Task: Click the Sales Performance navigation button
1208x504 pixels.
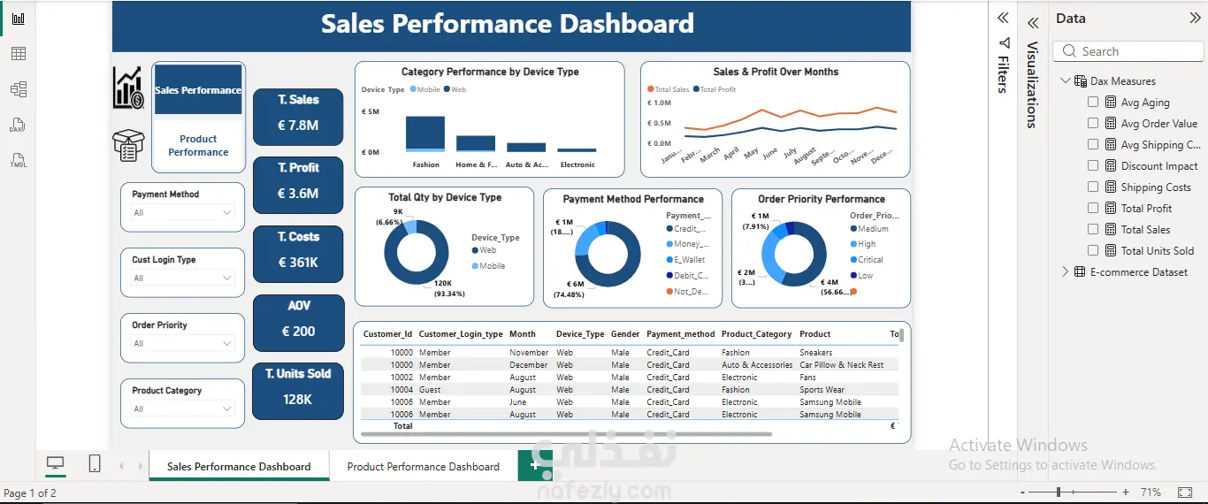Action: pyautogui.click(x=198, y=89)
